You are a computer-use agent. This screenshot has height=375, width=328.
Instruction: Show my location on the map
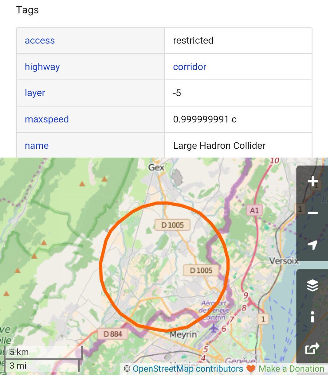[x=313, y=245]
